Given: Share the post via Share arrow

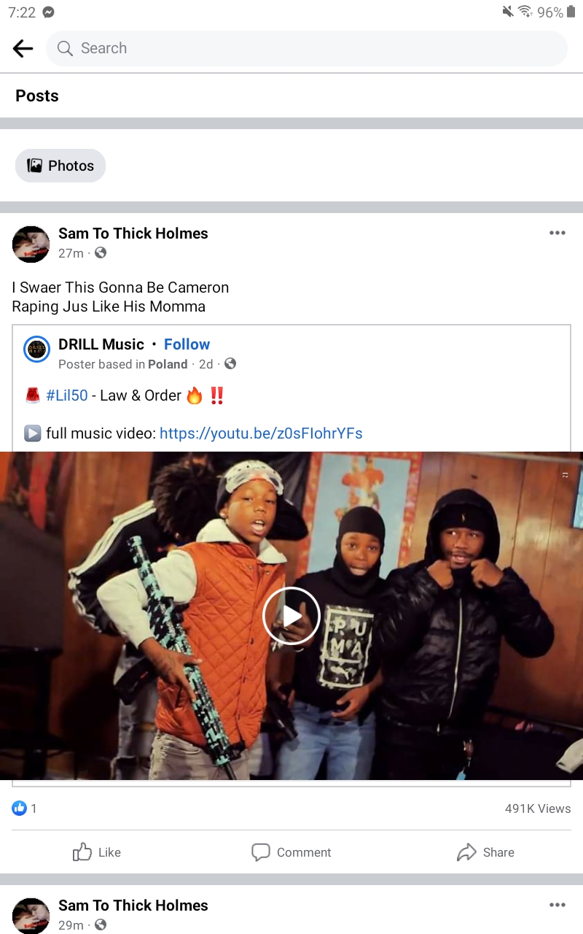Looking at the screenshot, I should pos(485,852).
